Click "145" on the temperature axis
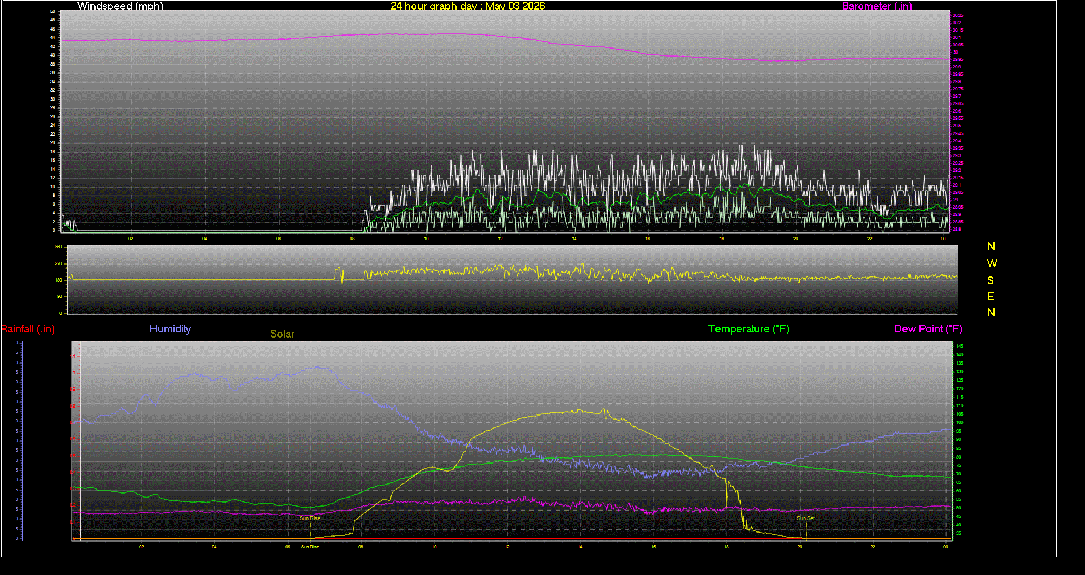This screenshot has width=1085, height=575. point(960,346)
